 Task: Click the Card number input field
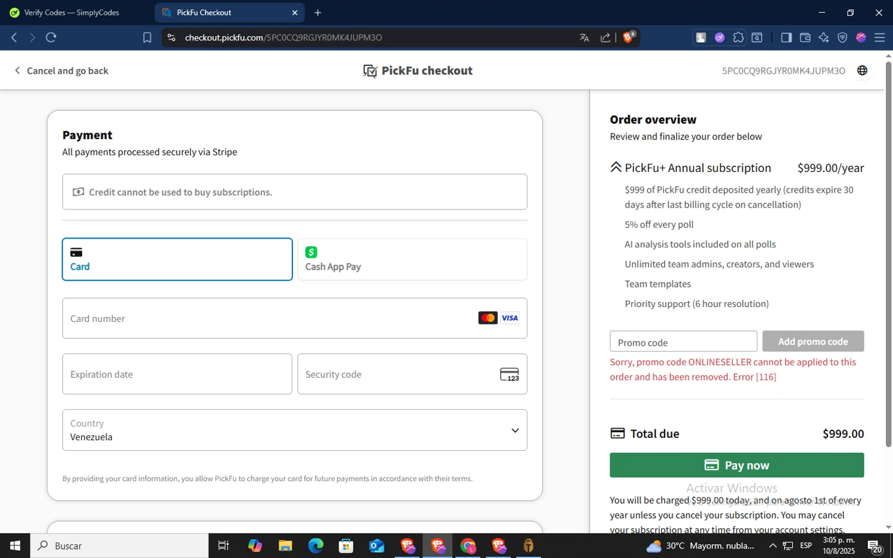(295, 318)
